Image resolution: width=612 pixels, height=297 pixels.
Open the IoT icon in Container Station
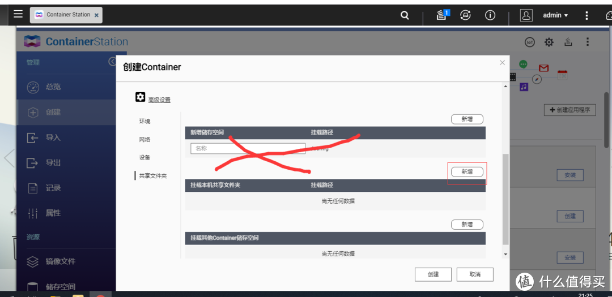[529, 42]
